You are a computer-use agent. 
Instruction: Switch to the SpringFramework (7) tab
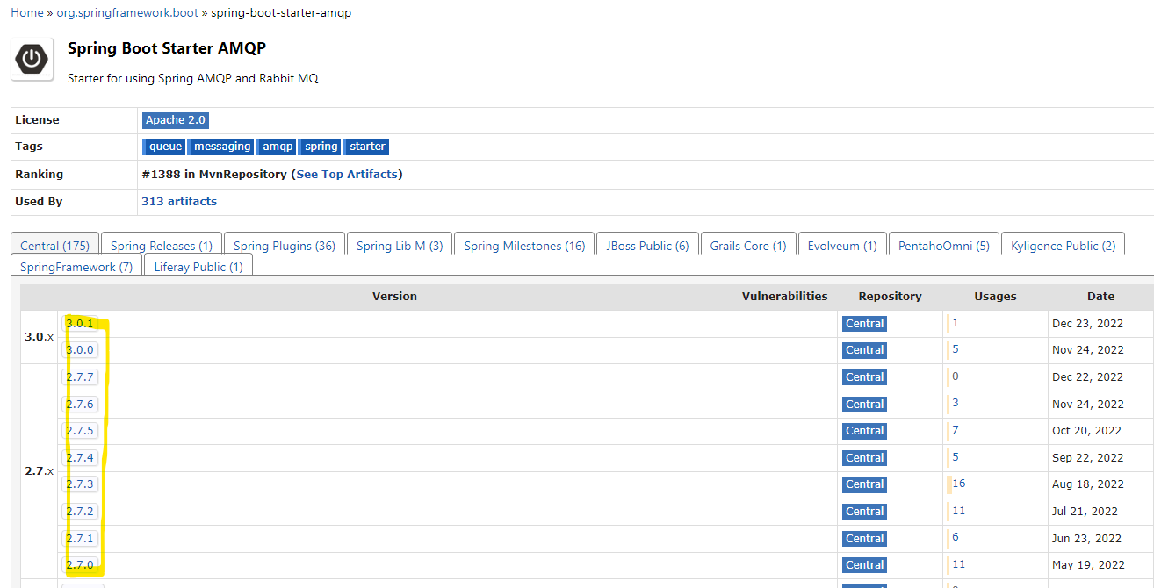(76, 267)
